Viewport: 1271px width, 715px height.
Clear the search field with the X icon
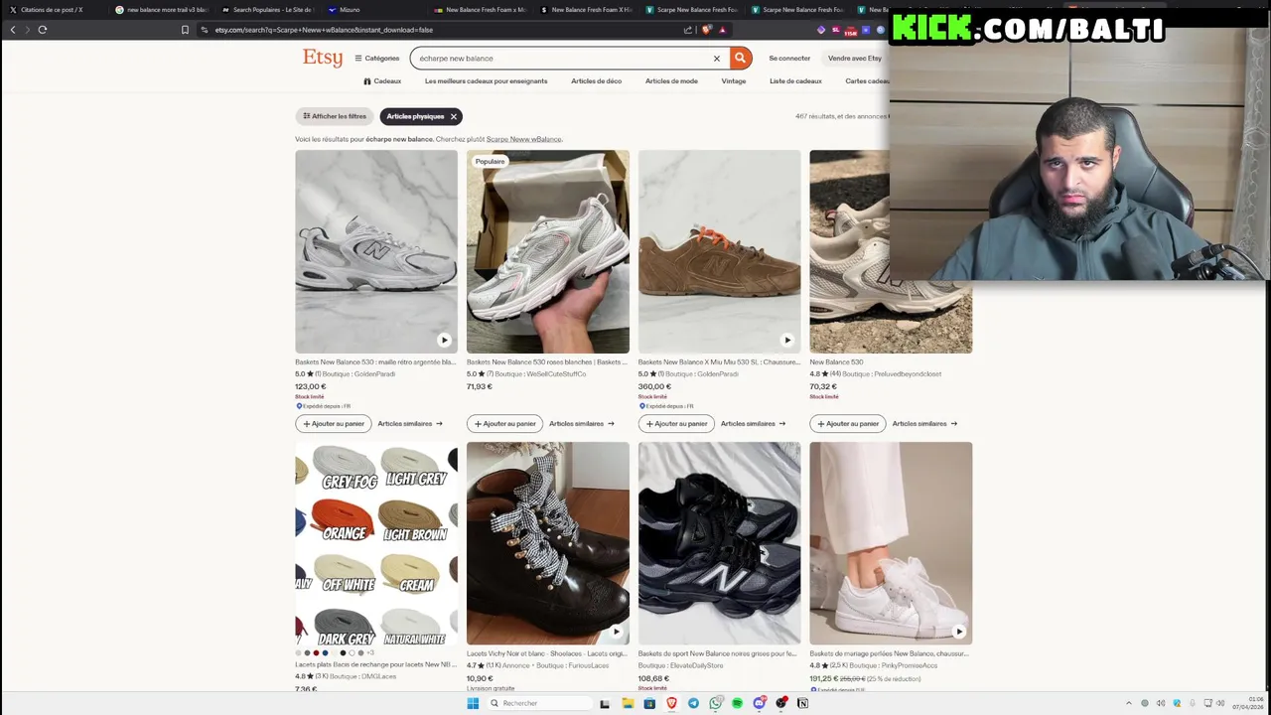click(x=716, y=58)
